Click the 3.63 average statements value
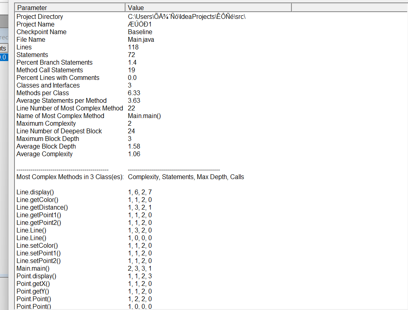 pos(134,100)
